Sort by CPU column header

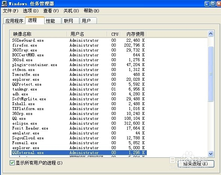tap(114, 34)
